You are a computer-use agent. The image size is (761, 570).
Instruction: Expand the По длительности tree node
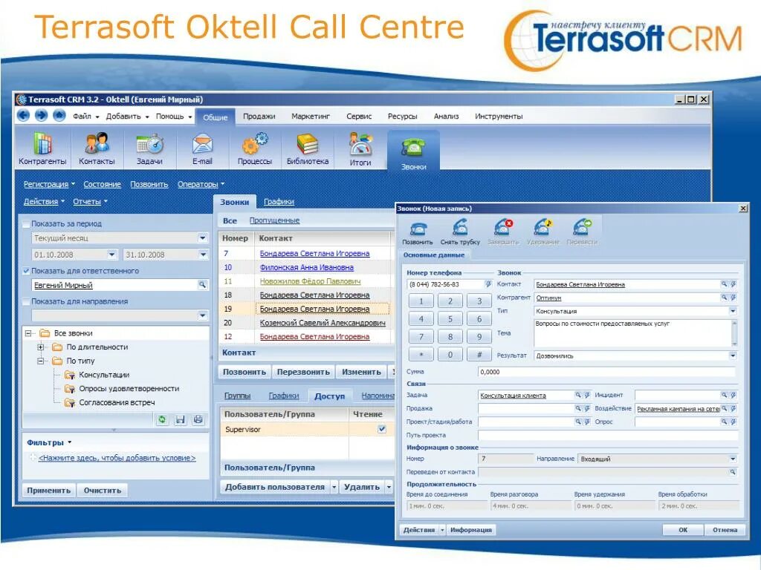point(41,347)
